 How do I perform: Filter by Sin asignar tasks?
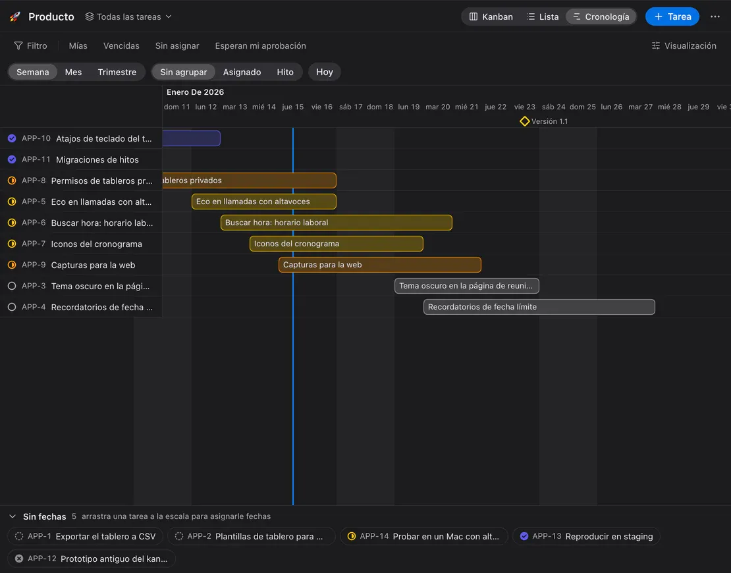click(x=177, y=45)
